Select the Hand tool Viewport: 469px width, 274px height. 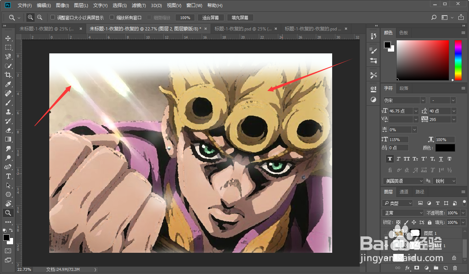click(x=8, y=204)
